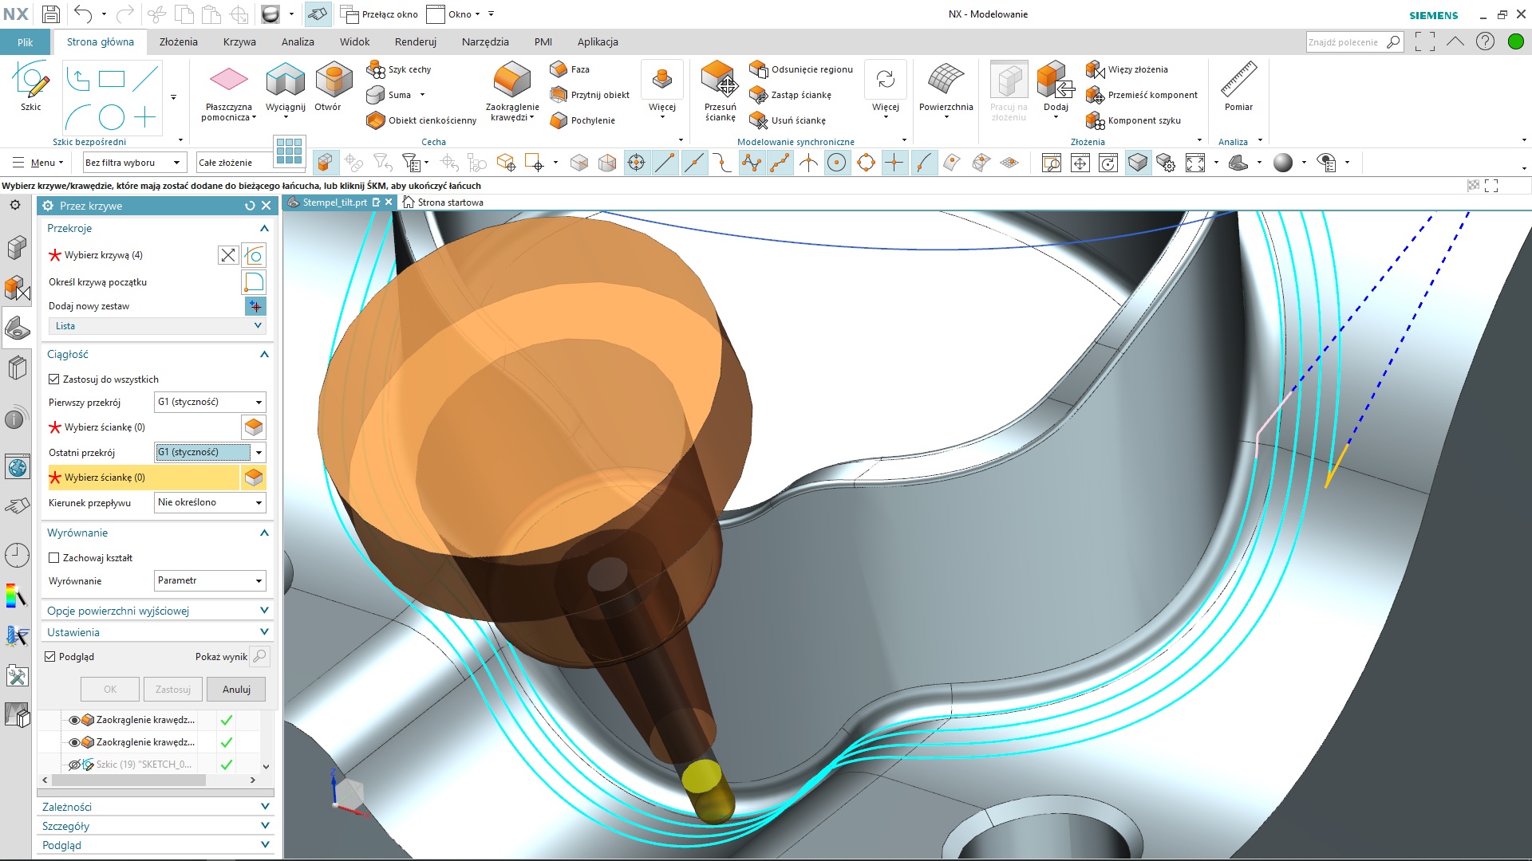1532x861 pixels.
Task: Toggle visibility of the first Zaokrąglenie krawędz row
Action: tap(74, 720)
